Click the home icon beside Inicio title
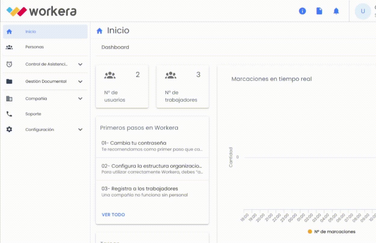 (x=100, y=31)
